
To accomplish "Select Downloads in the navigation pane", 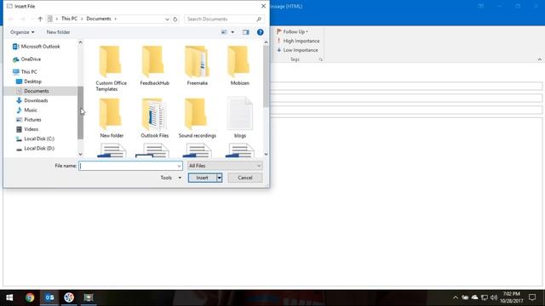I will 32,100.
